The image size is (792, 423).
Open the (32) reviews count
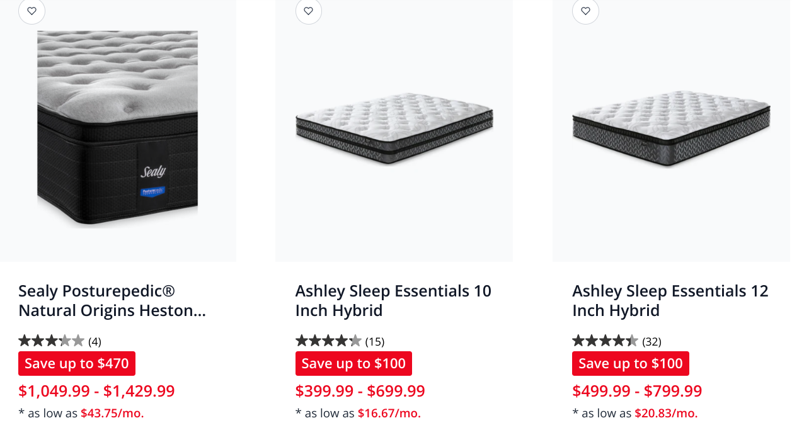click(651, 342)
